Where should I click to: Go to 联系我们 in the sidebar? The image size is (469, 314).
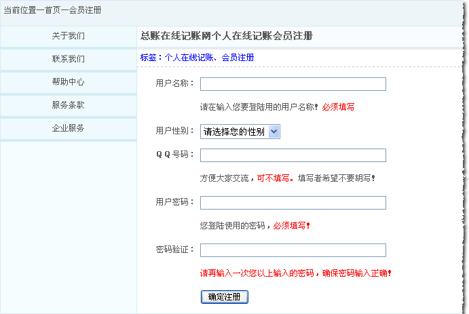[68, 59]
